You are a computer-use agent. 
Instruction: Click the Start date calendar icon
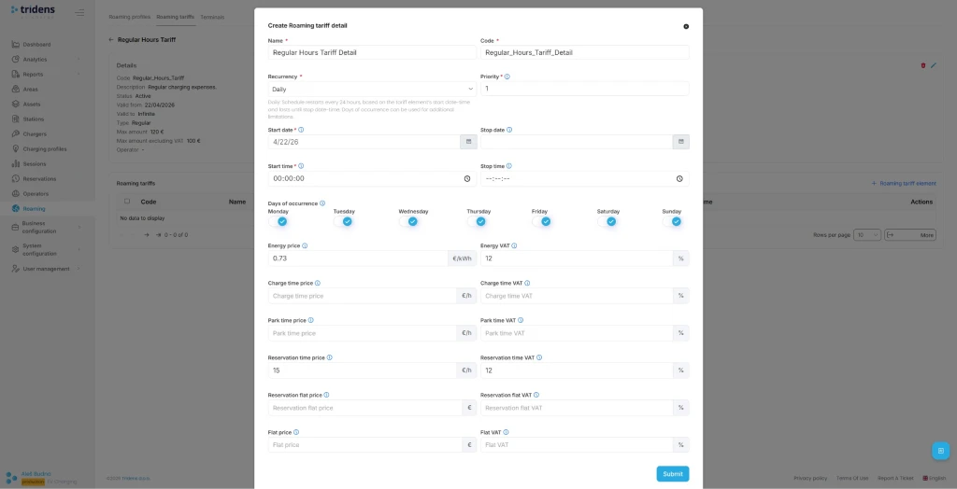[x=469, y=142]
